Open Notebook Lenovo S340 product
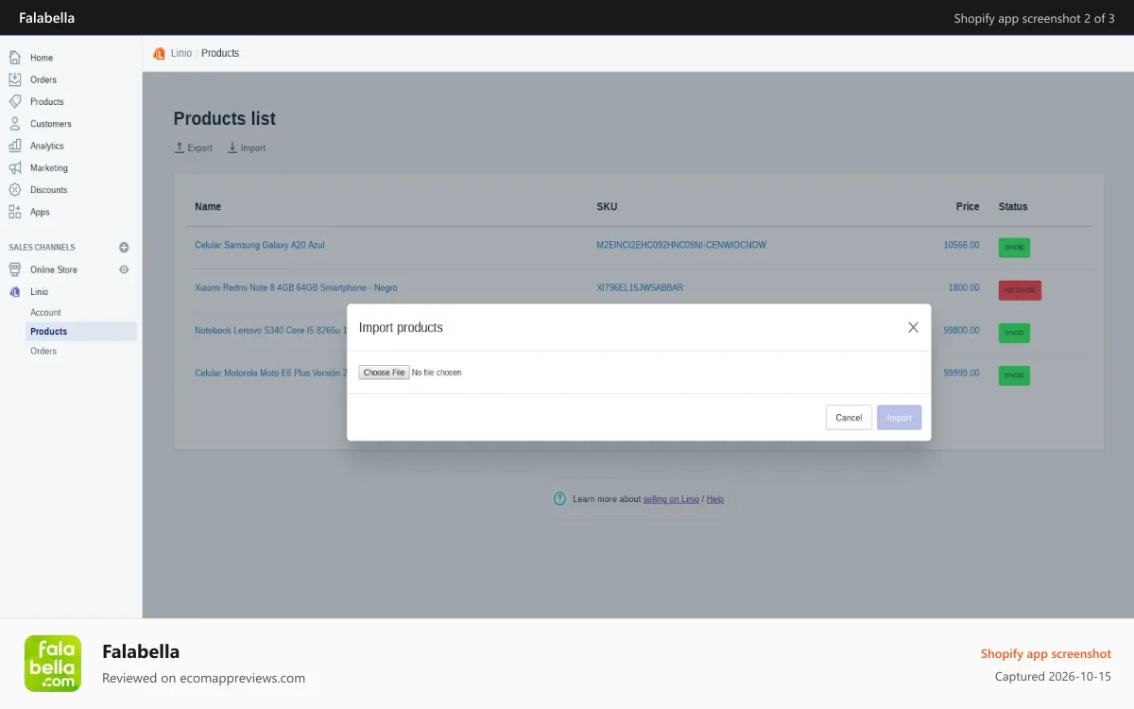This screenshot has height=709, width=1134. [270, 330]
